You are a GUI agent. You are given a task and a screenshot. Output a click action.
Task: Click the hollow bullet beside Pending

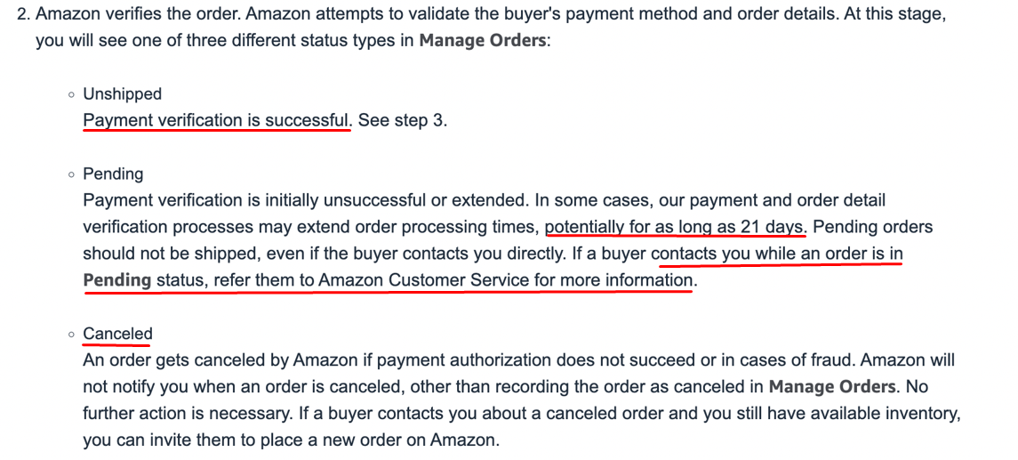[x=71, y=174]
